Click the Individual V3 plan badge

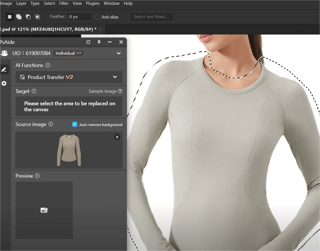(69, 53)
